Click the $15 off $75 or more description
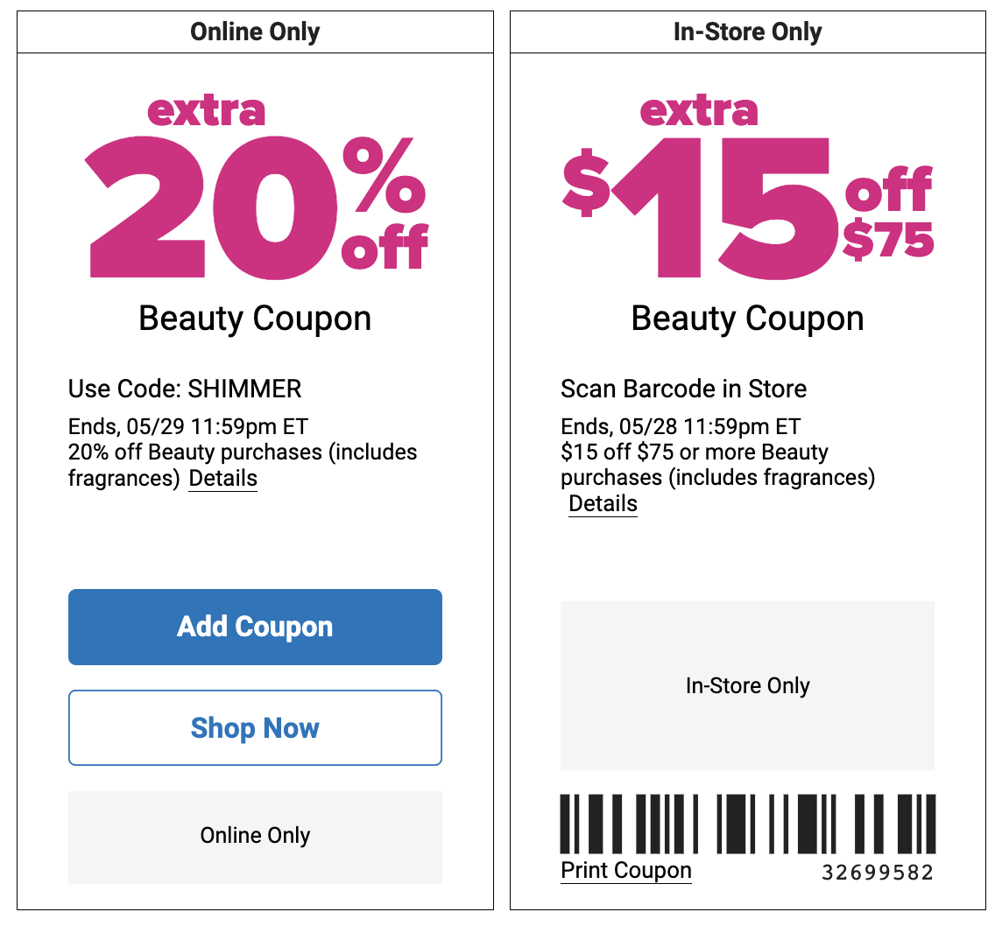Screen dimensions: 995x926 [x=717, y=465]
